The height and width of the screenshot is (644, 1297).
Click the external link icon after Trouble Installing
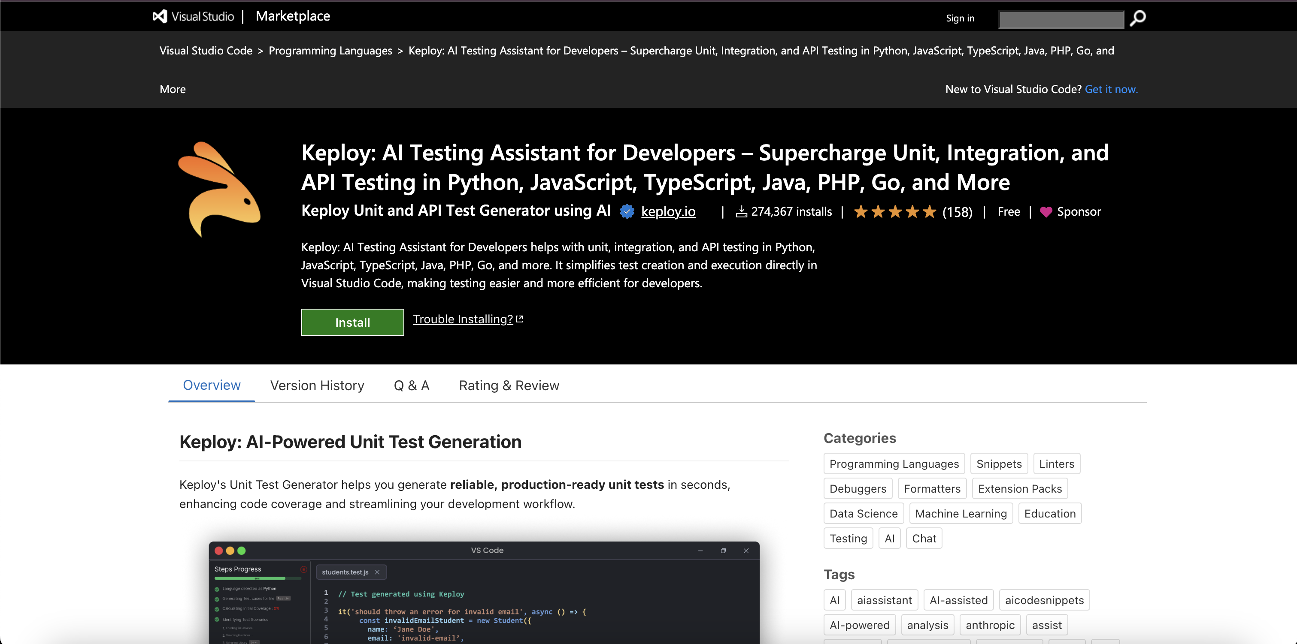[x=520, y=319]
